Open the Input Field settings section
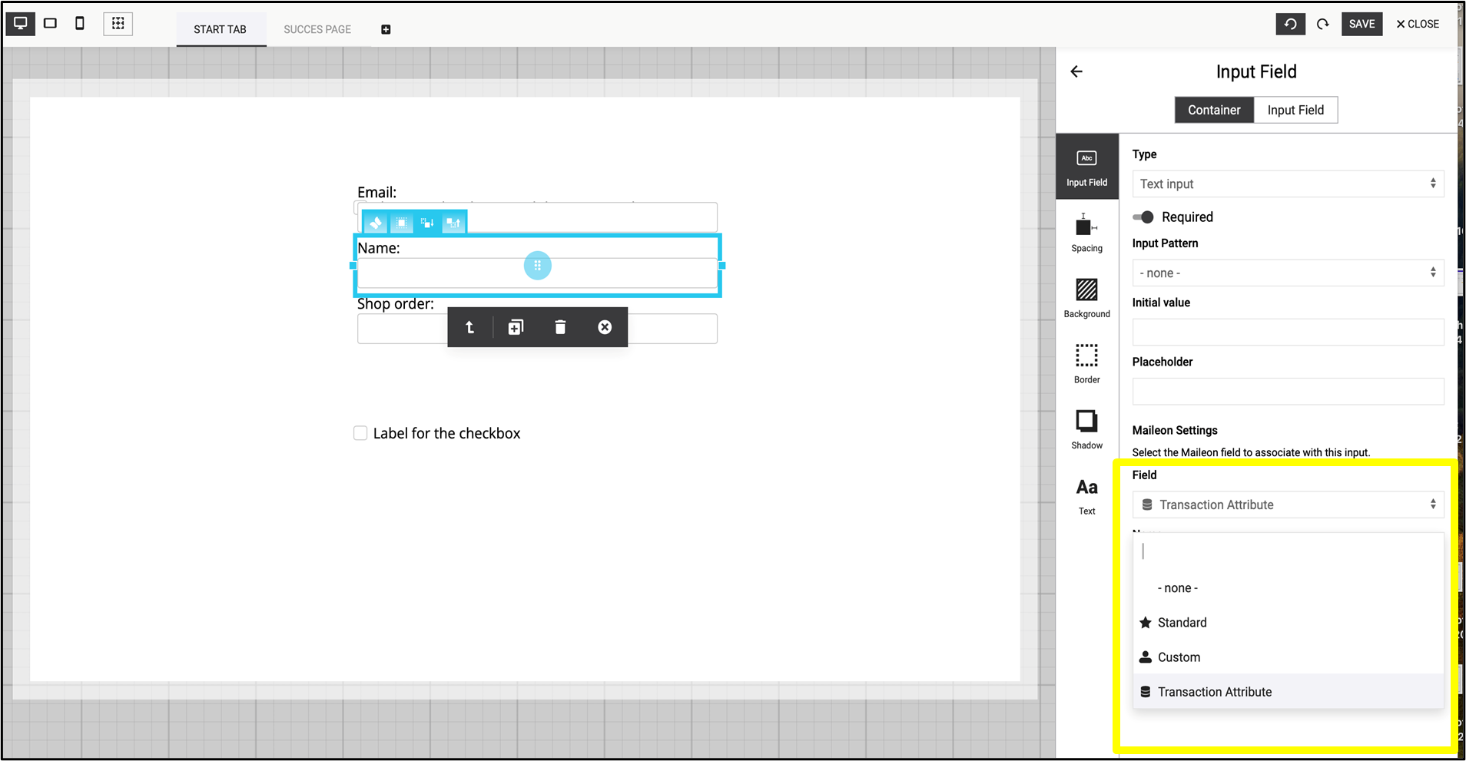Screen dimensions: 1466x761 tap(1086, 167)
